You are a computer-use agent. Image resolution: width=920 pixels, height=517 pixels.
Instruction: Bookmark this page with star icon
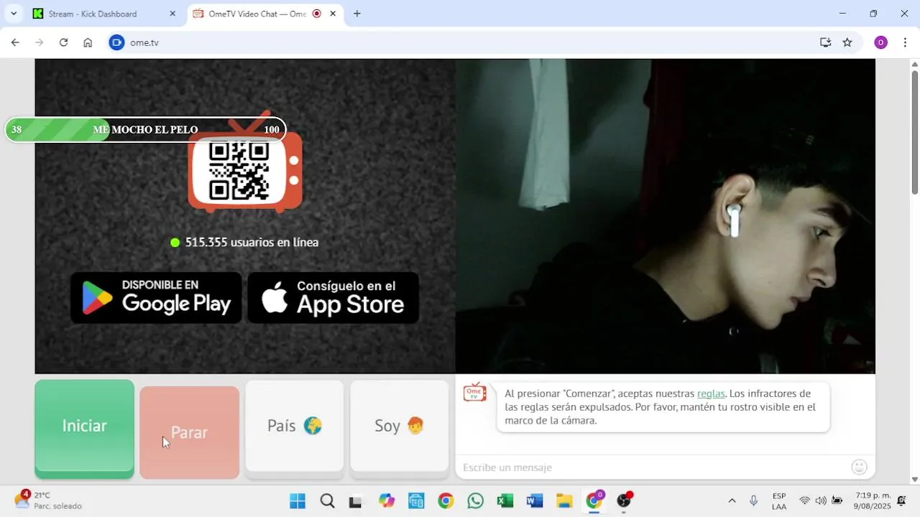(847, 42)
